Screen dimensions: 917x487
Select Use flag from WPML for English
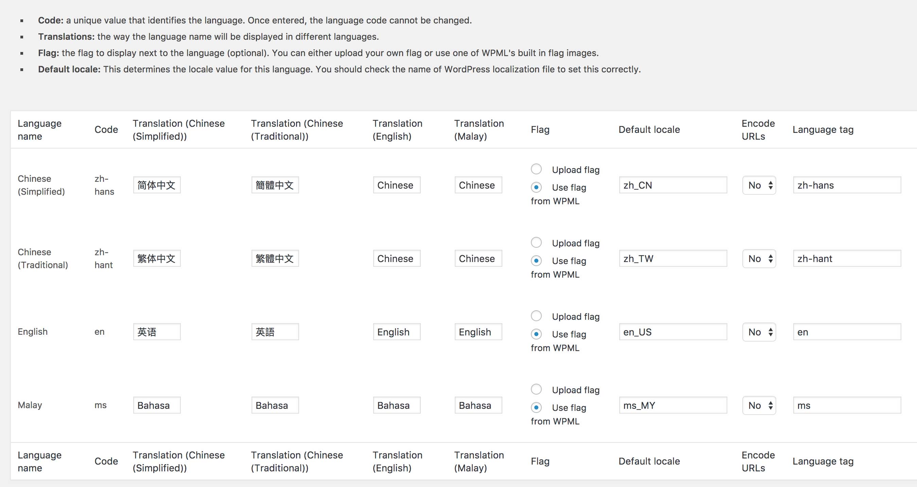[536, 334]
